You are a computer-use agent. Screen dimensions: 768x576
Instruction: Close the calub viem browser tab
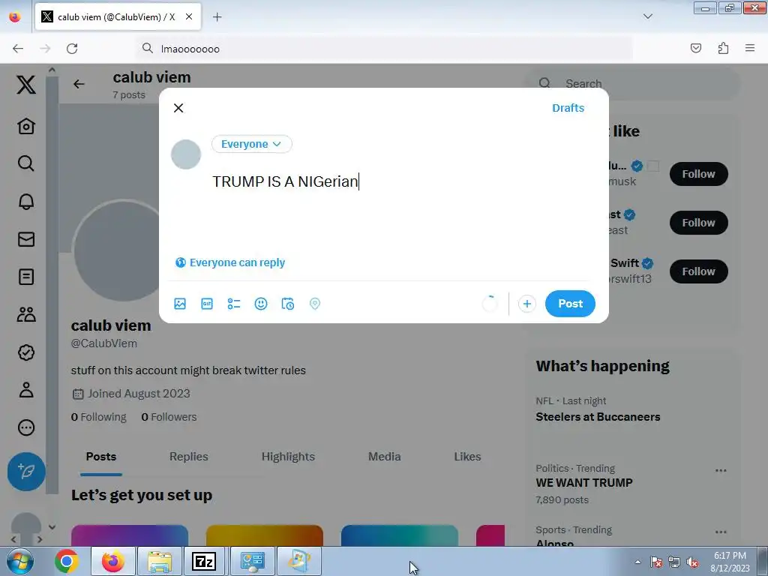tap(189, 16)
